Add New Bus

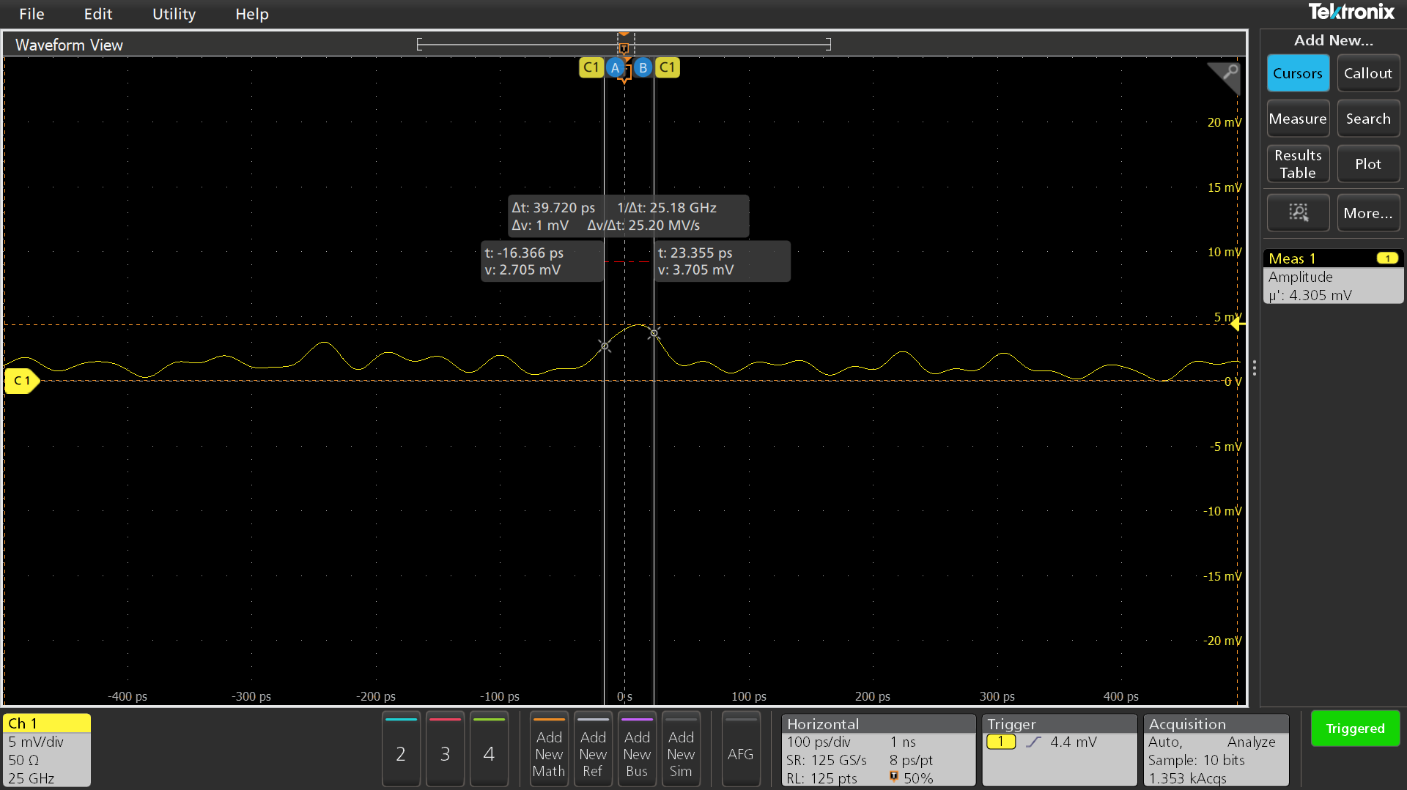tap(637, 750)
